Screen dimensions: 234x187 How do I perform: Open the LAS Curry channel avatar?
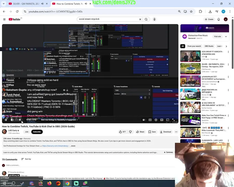[x=4, y=131]
